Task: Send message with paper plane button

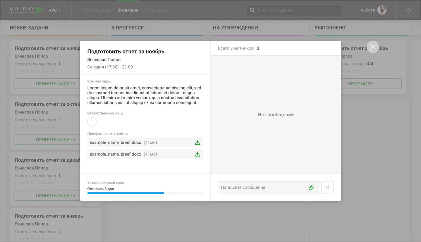Action: point(327,187)
